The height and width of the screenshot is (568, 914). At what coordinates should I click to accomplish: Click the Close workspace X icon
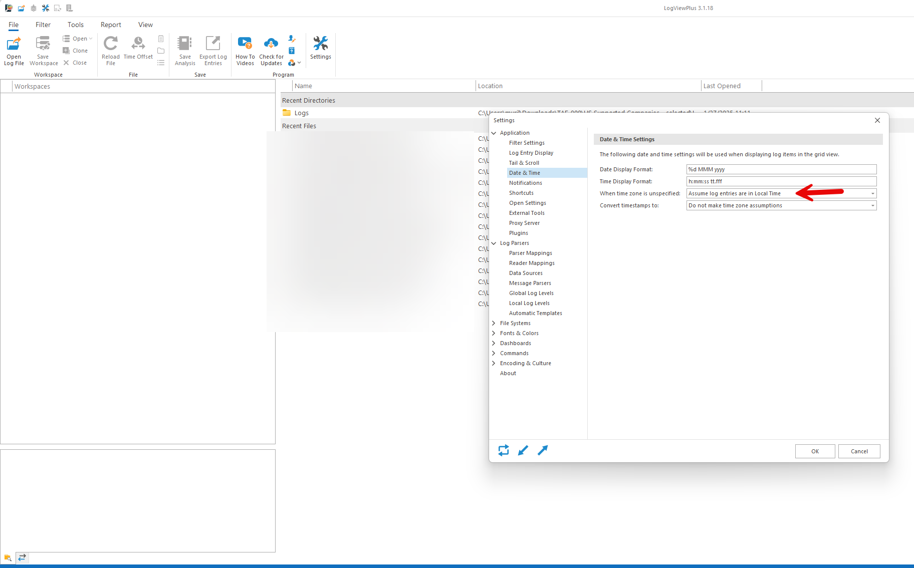pos(66,63)
